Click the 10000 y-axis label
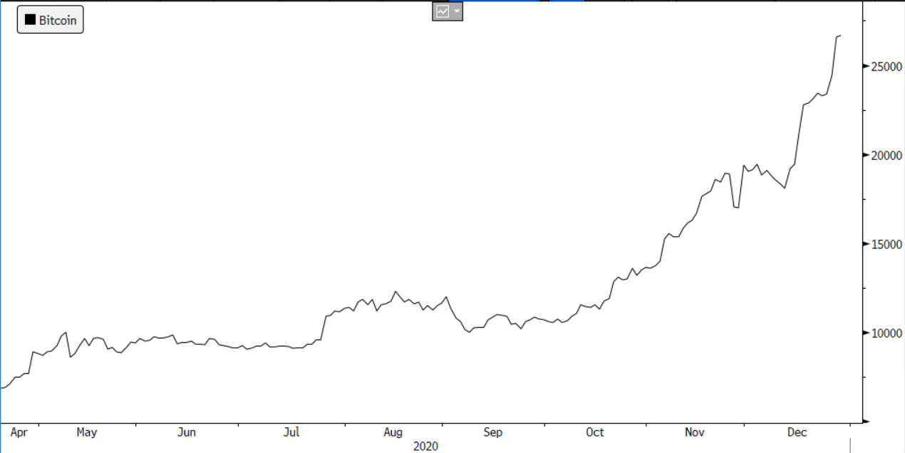Viewport: 905px width, 453px height. tap(882, 333)
